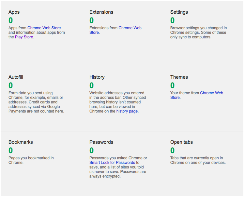Image resolution: width=245 pixels, height=200 pixels.
Task: Open the history page link
Action: (x=127, y=111)
